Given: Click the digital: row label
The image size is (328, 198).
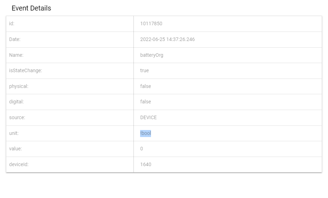Looking at the screenshot, I should coord(16,102).
